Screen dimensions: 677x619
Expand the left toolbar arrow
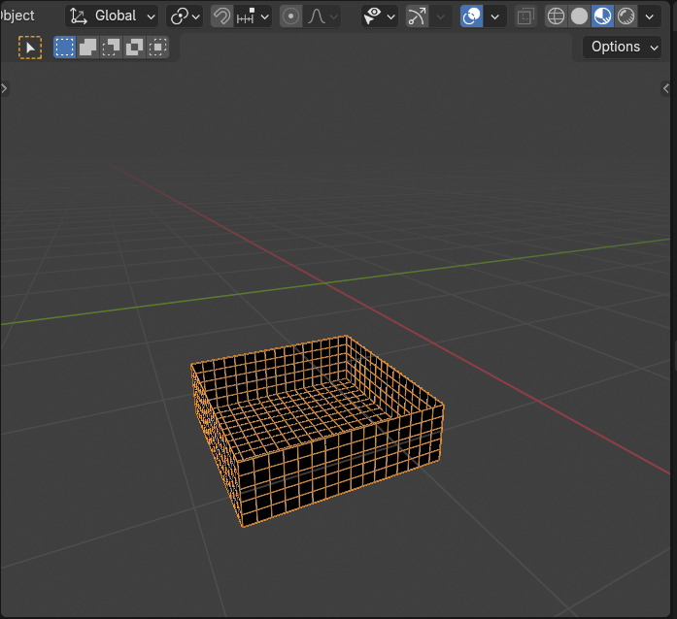point(4,89)
